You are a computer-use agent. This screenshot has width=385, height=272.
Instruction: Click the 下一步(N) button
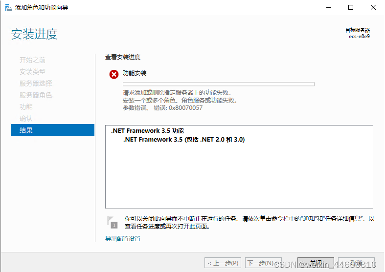point(263,263)
